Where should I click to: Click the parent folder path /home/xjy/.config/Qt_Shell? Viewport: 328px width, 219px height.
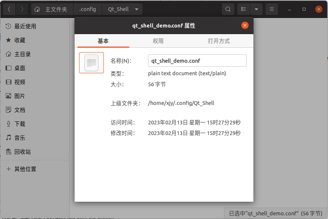[181, 103]
